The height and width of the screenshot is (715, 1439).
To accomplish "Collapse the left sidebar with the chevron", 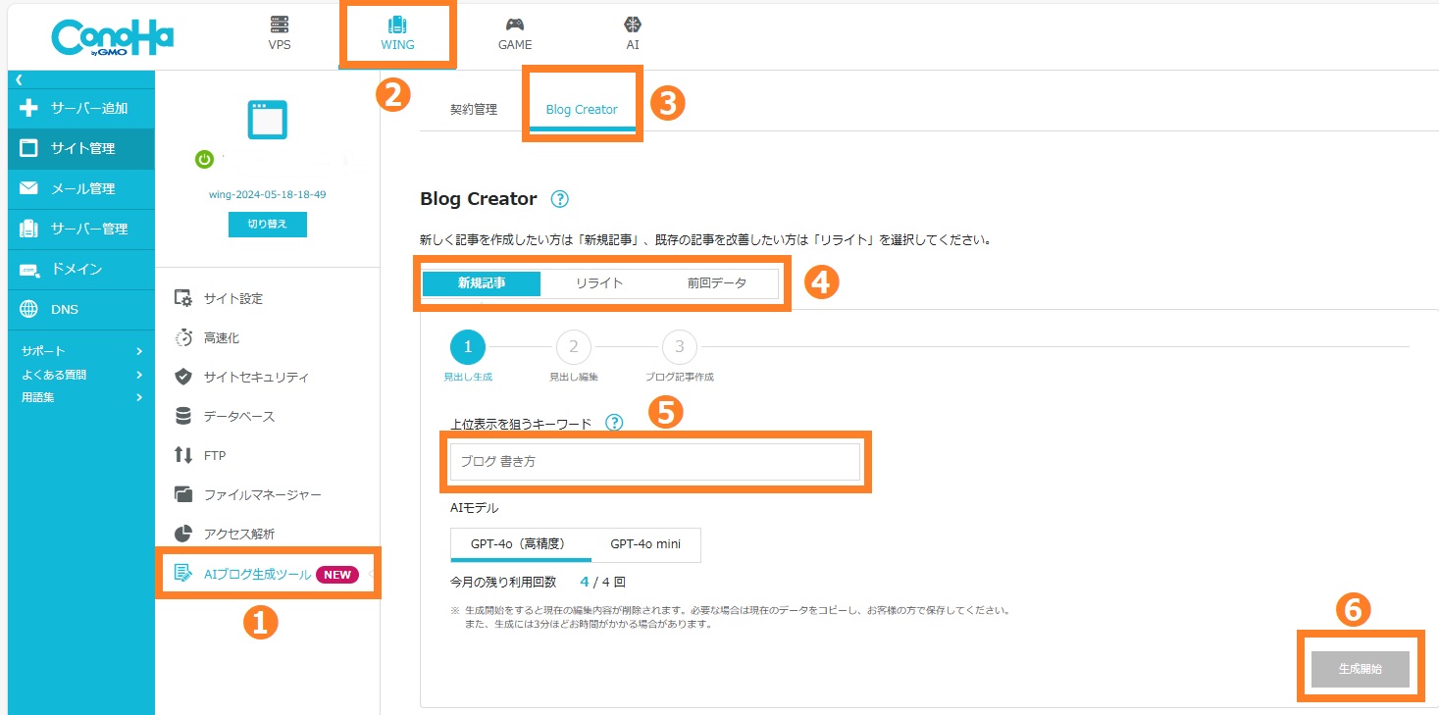I will tap(20, 79).
